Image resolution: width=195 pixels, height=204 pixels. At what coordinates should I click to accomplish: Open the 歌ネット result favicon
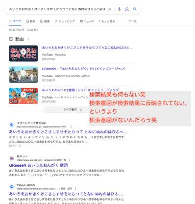pos(12,158)
